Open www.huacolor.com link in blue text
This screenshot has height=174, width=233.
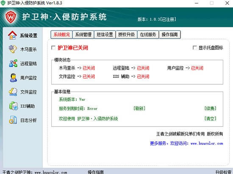pyautogui.click(x=207, y=144)
